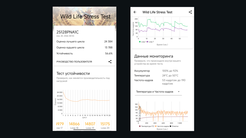
Task: Share results from the top bar
Action: click(190, 12)
